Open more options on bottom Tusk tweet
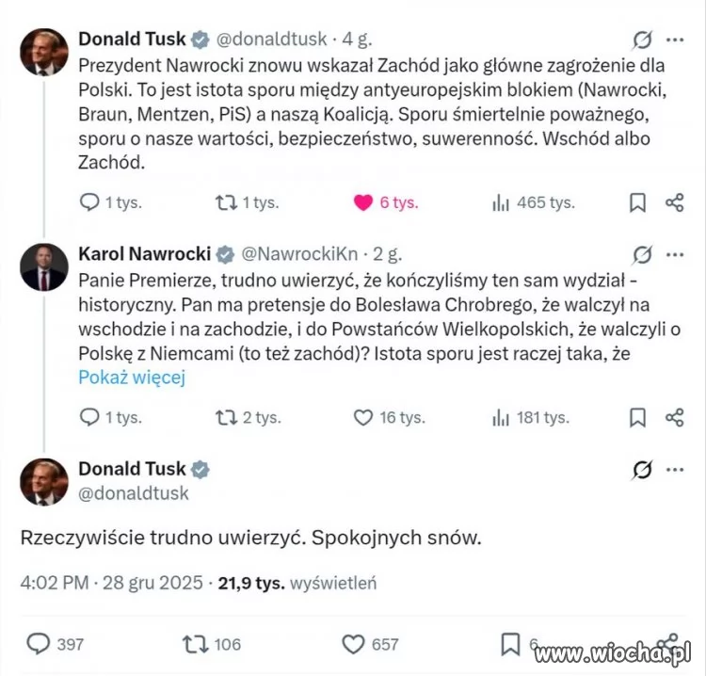706x676 pixels. 675,469
